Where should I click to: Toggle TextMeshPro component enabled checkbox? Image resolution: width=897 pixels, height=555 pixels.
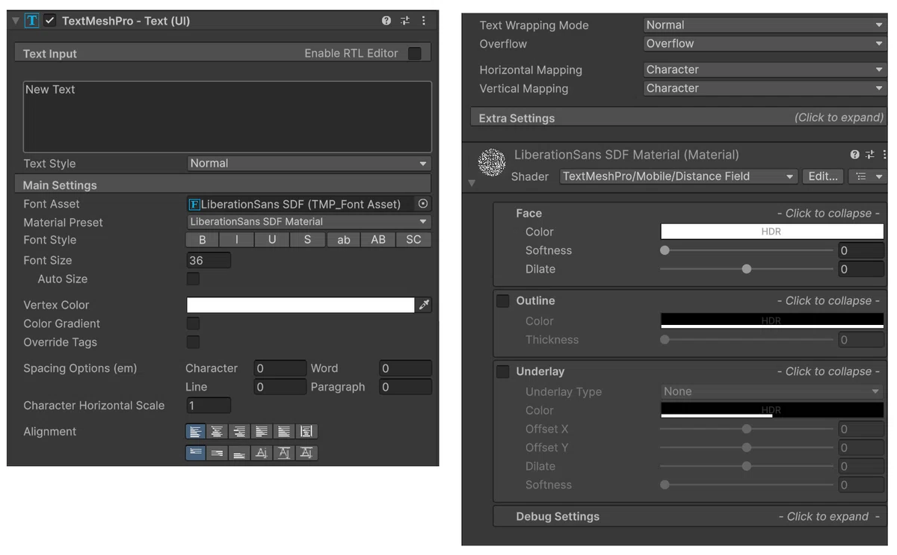point(51,21)
